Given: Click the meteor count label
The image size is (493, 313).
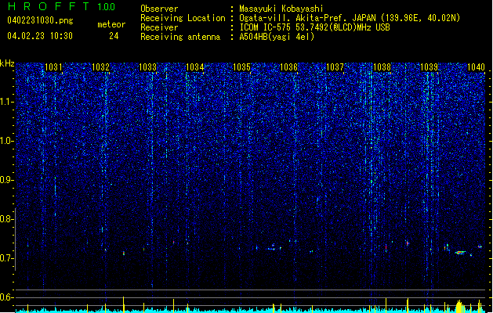Looking at the screenshot, I should [x=111, y=24].
